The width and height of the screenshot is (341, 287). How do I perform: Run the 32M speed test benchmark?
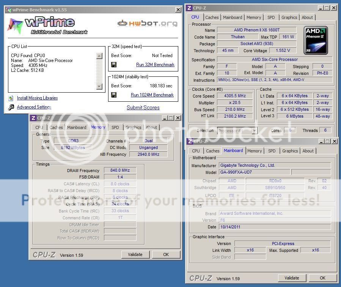[x=155, y=65]
